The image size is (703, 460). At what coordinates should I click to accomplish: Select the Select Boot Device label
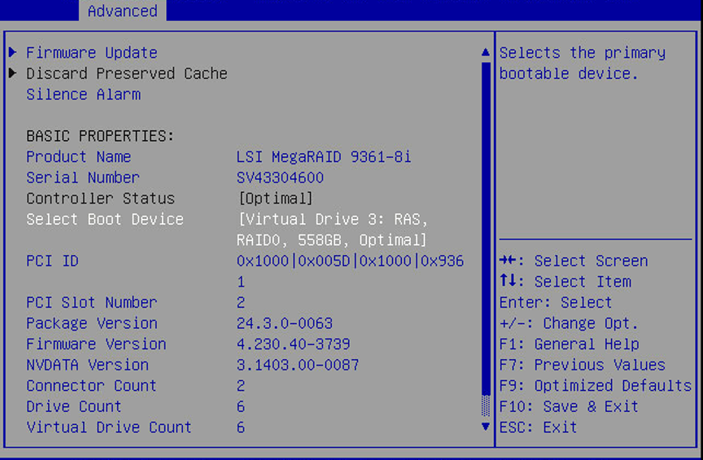coord(105,219)
